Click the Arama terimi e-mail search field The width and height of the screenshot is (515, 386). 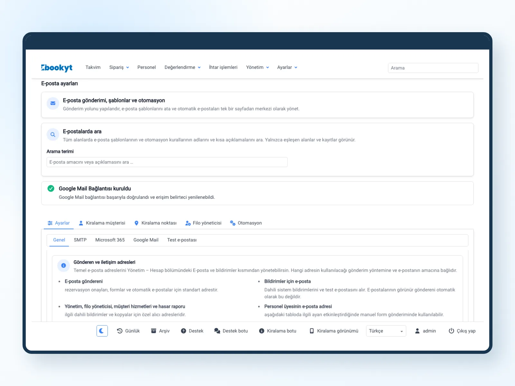click(x=167, y=162)
